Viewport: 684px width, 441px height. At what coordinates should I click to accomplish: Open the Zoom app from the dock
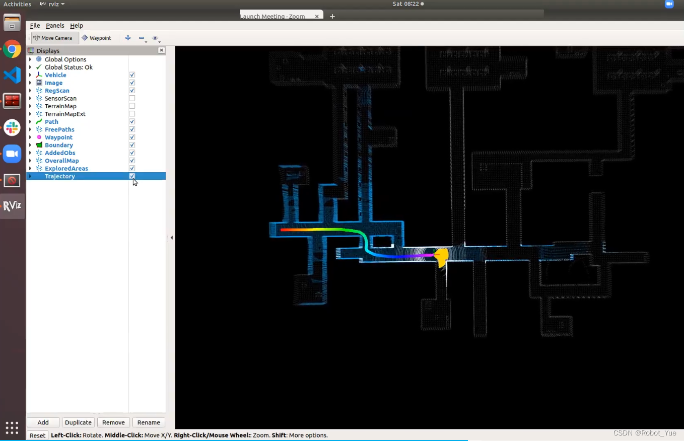pyautogui.click(x=12, y=154)
